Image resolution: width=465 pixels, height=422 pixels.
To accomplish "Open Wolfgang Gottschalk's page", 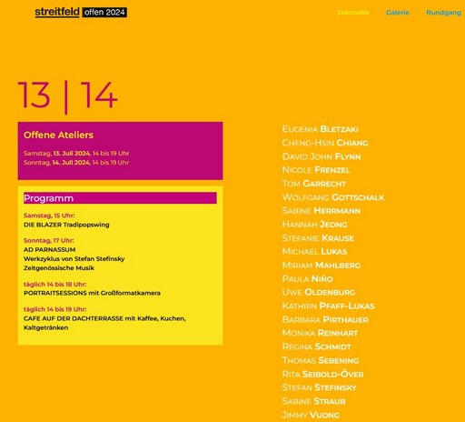I will [x=333, y=197].
